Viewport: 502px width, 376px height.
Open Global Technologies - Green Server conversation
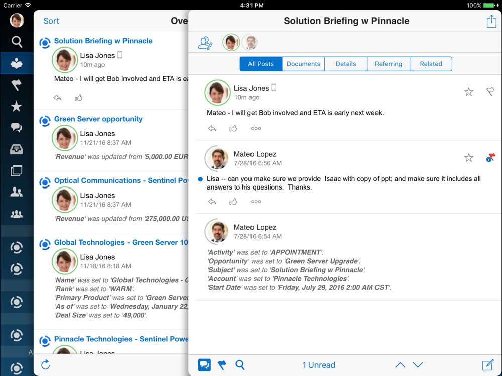point(121,242)
